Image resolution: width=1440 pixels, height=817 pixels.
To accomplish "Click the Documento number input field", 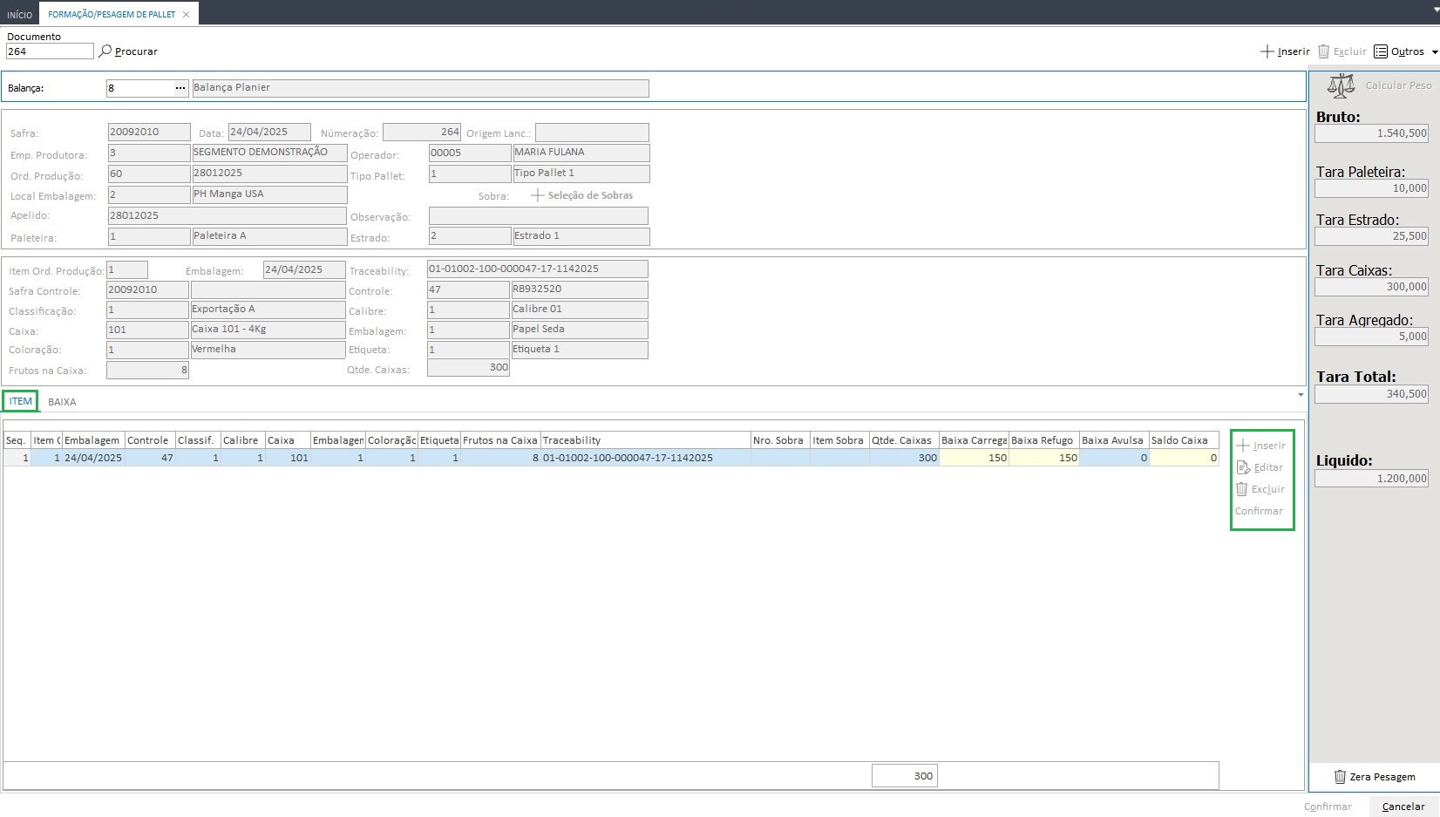I will coord(50,51).
